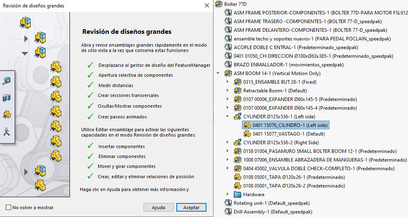Expand the CYLINDER Ø125x536-2 (Right Side) node

(228, 142)
